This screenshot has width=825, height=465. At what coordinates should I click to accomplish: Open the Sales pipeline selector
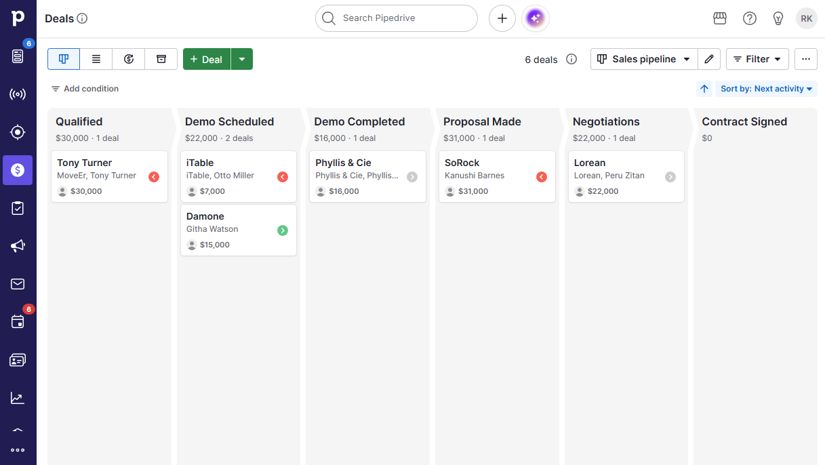pos(643,59)
